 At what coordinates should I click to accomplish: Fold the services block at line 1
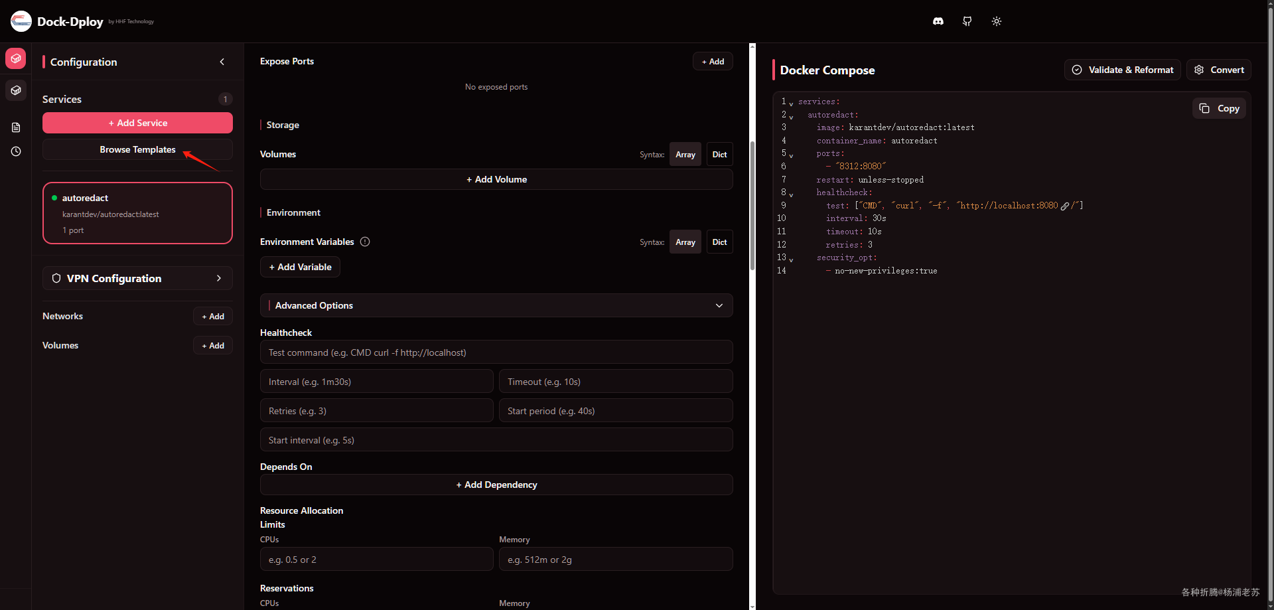coord(791,104)
